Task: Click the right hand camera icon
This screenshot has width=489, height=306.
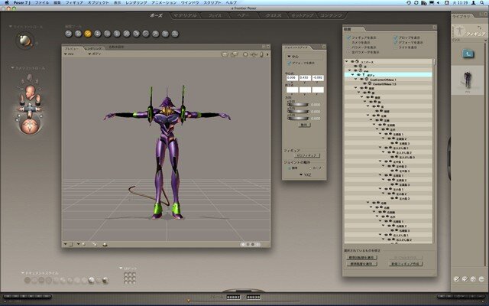Action: pyautogui.click(x=38, y=99)
